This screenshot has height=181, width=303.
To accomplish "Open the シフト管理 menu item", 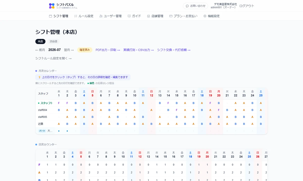I will point(59,16).
